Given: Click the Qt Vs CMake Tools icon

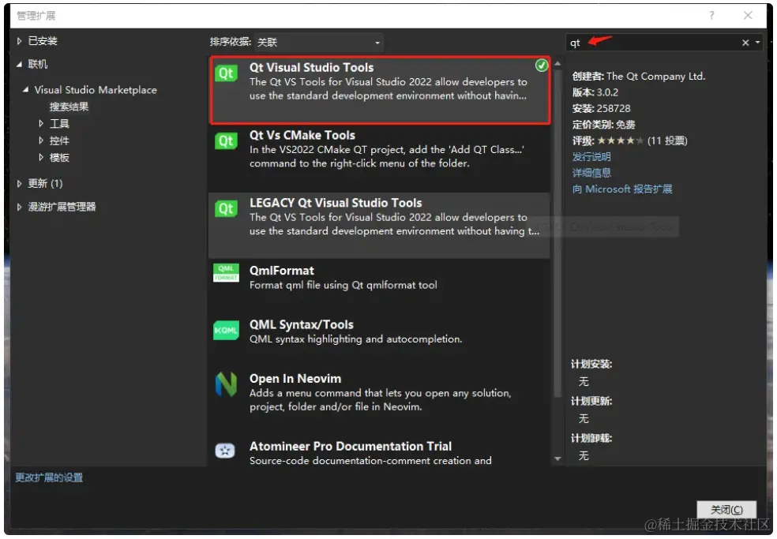Looking at the screenshot, I should (226, 141).
